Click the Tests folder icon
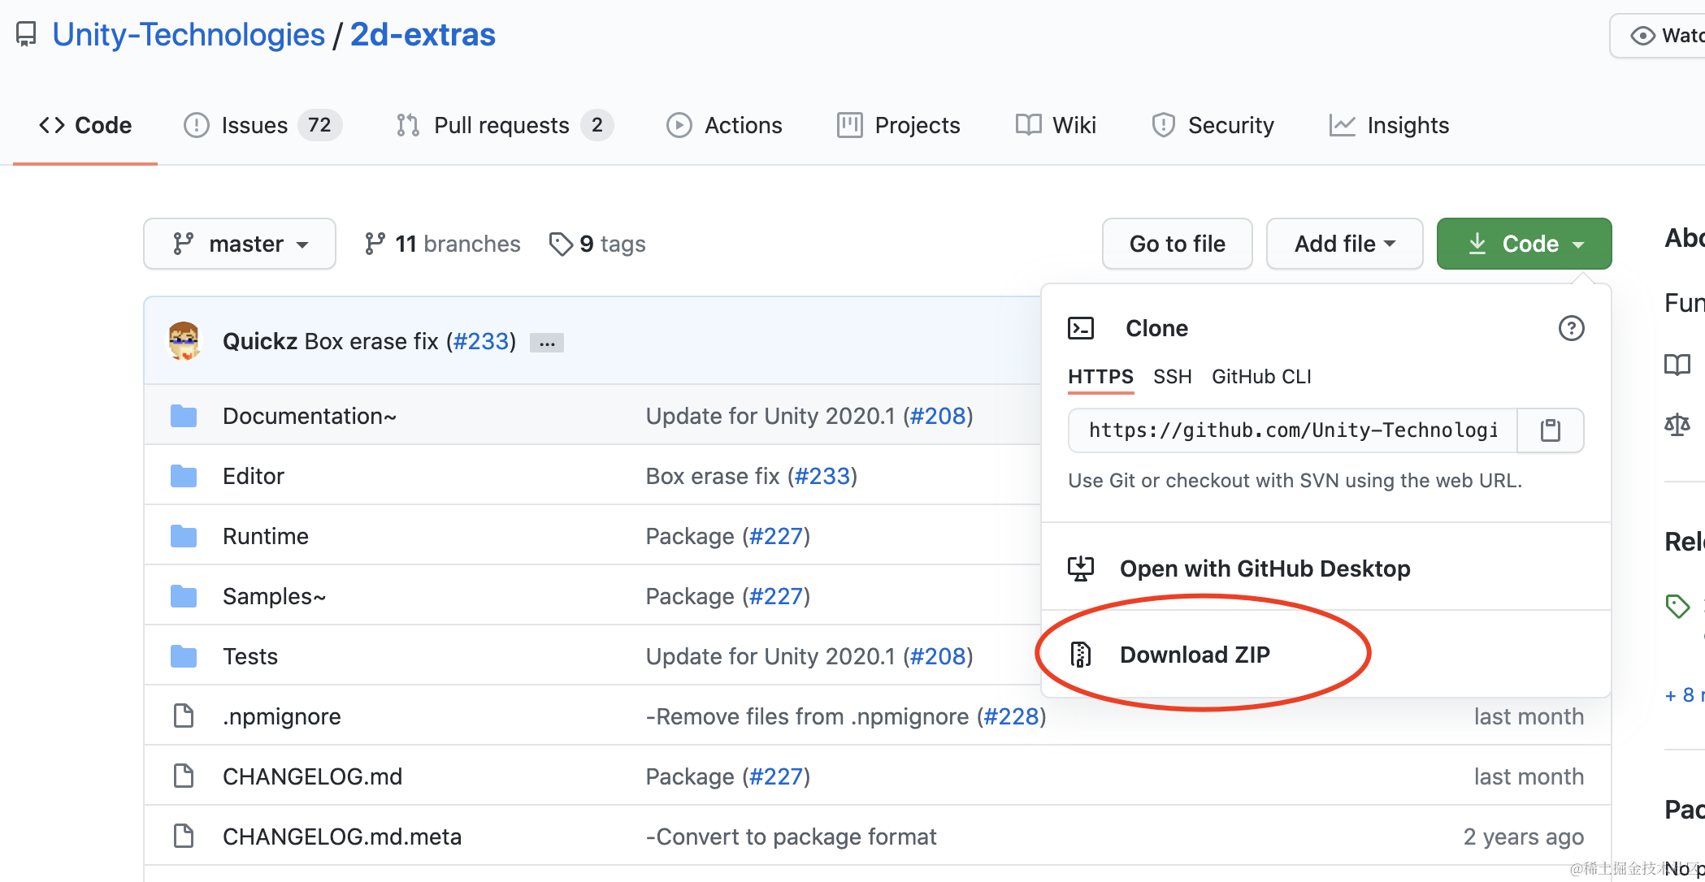Viewport: 1705px width, 882px height. pos(184,656)
